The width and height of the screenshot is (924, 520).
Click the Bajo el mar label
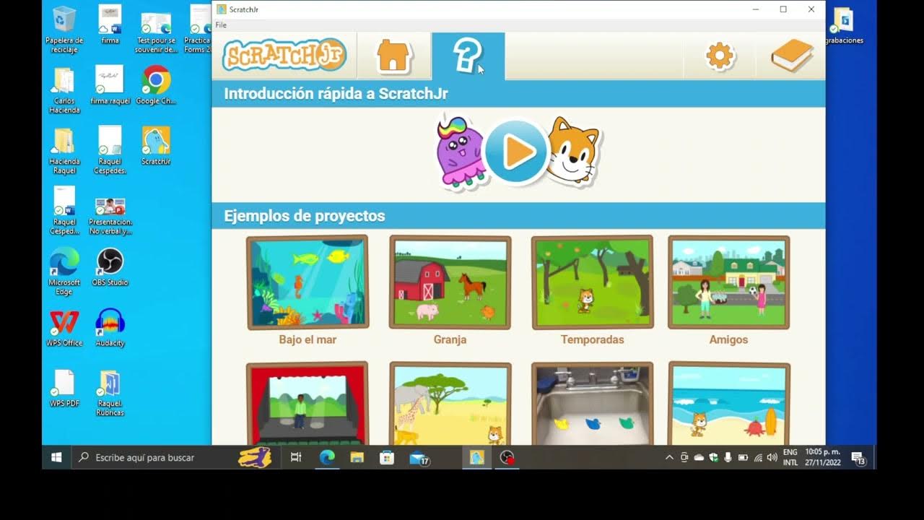click(308, 339)
